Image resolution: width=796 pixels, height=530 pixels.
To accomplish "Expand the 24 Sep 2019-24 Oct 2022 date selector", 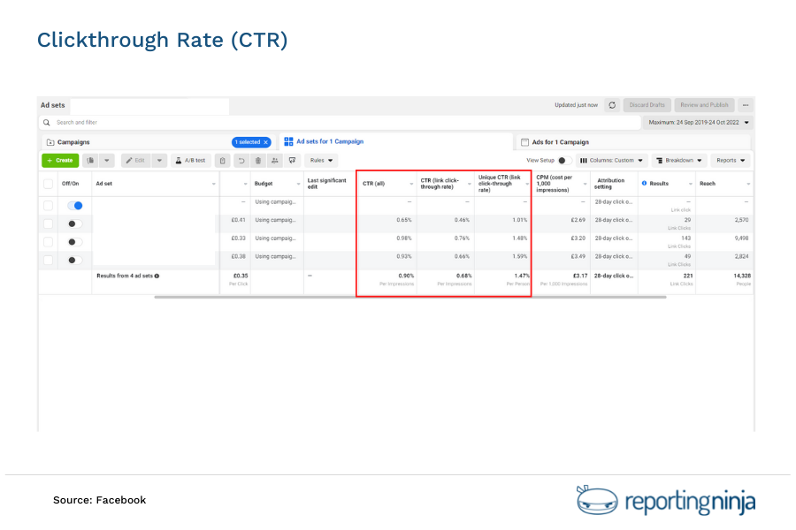I will 697,122.
